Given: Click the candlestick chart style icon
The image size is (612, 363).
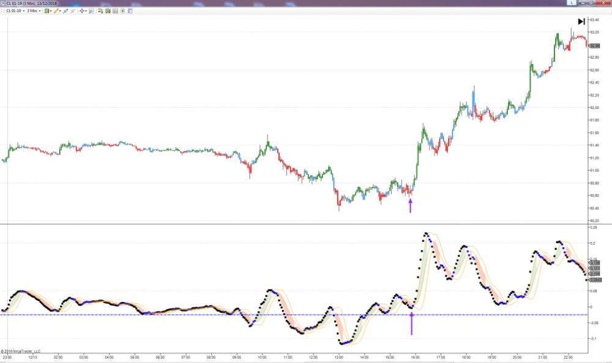Looking at the screenshot, I should [x=46, y=11].
